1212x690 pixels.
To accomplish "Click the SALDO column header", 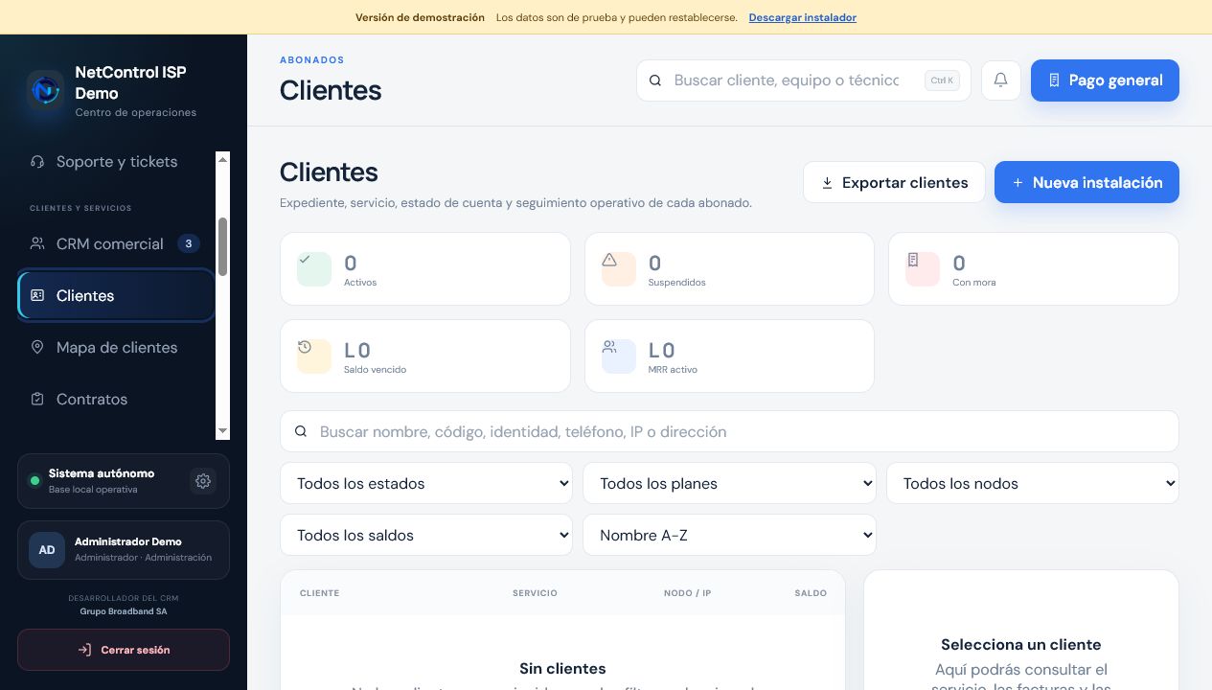I will point(811,593).
